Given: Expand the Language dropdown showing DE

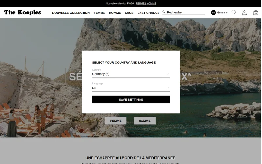Looking at the screenshot, I should 131,88.
